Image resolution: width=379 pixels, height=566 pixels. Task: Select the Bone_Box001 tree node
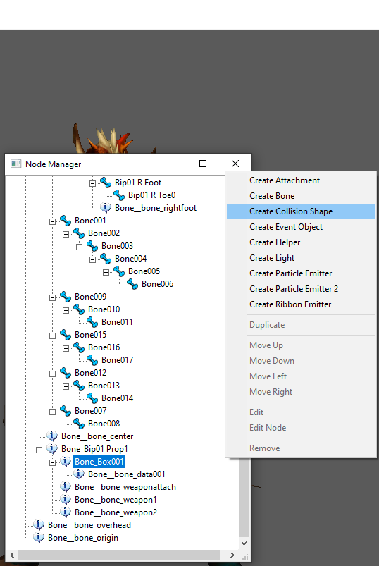click(x=99, y=462)
